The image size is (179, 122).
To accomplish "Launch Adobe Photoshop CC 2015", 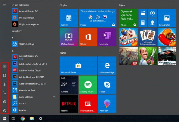I will coord(33,84).
